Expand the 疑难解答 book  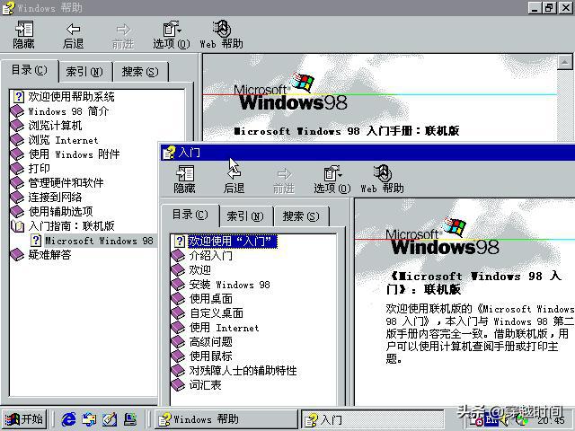[40, 255]
